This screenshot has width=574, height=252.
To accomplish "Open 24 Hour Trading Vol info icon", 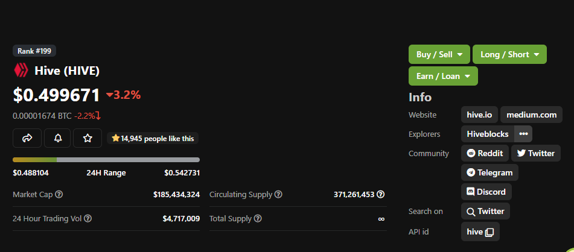I will coord(88,218).
